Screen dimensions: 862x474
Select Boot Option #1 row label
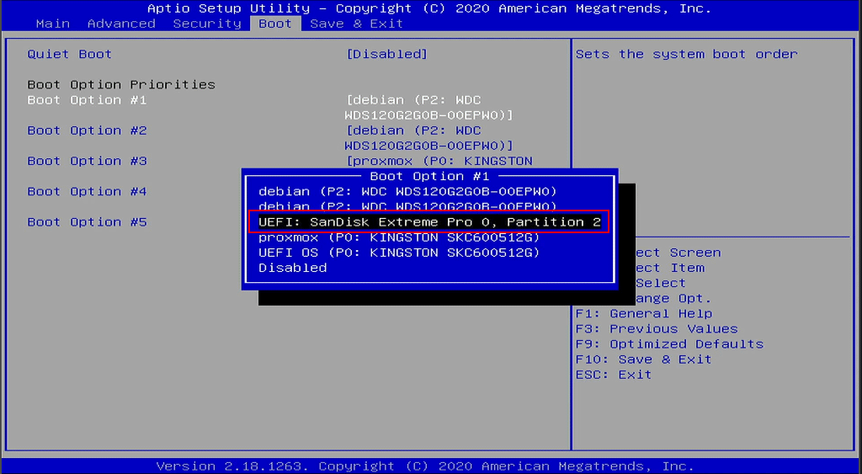87,100
